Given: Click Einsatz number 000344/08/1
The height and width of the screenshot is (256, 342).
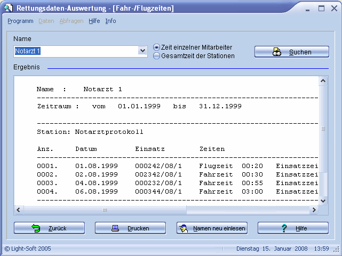Looking at the screenshot, I should tap(158, 191).
